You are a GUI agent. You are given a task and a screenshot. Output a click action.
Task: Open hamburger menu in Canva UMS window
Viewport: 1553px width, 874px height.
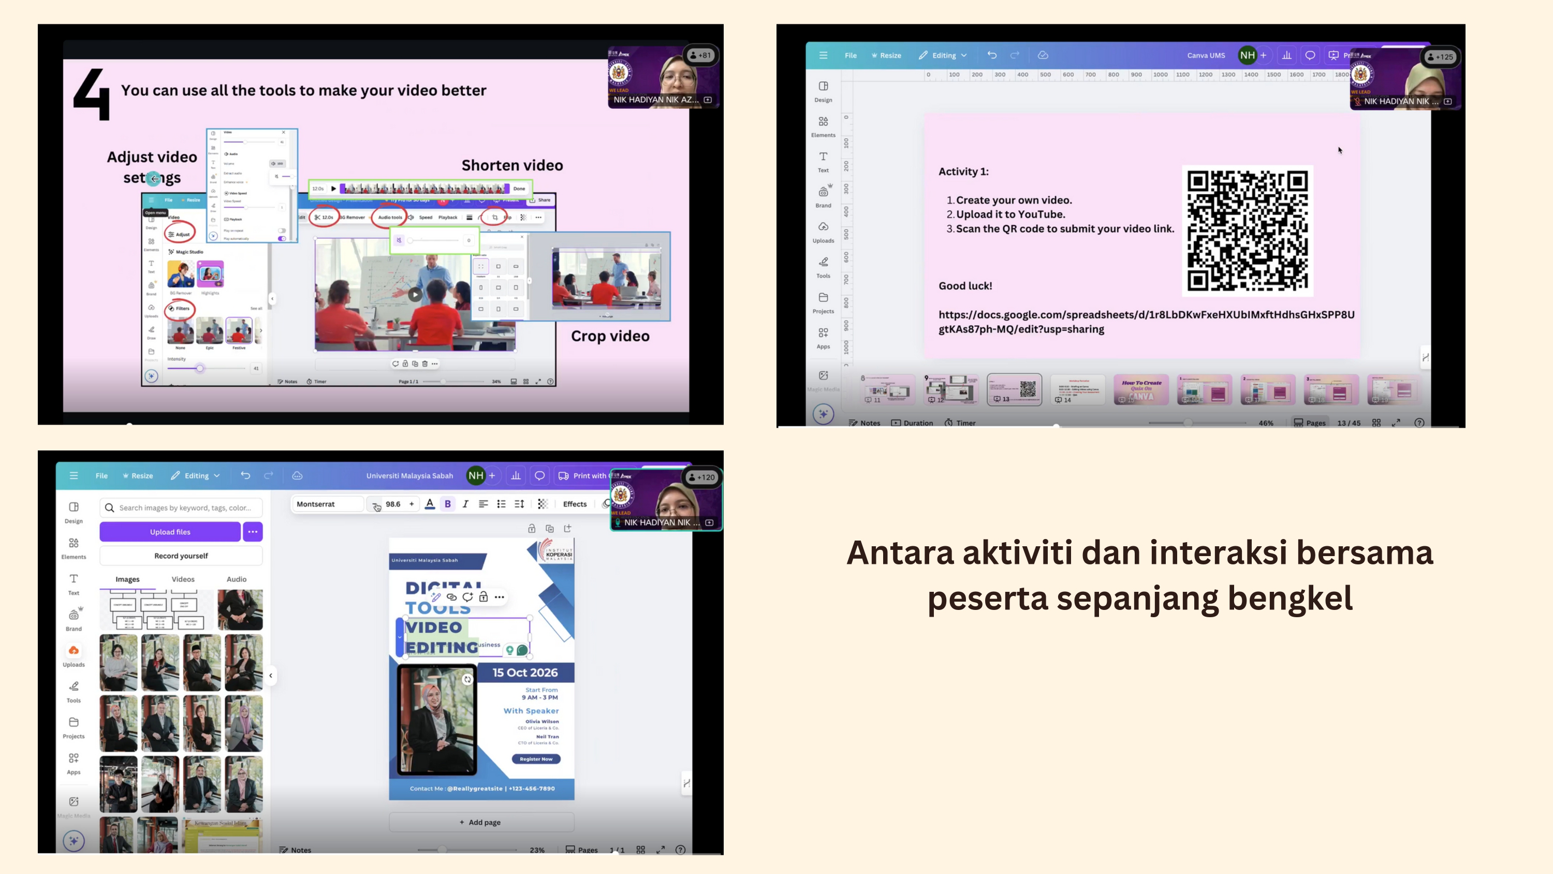click(823, 55)
